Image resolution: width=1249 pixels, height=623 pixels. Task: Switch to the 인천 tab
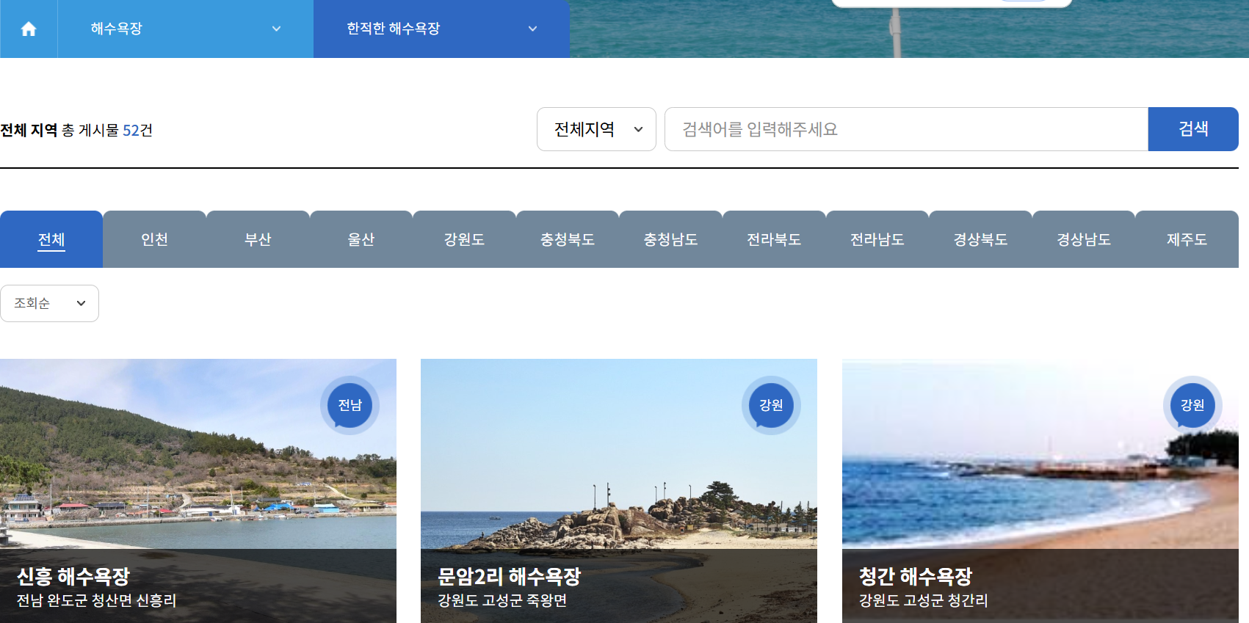(155, 239)
